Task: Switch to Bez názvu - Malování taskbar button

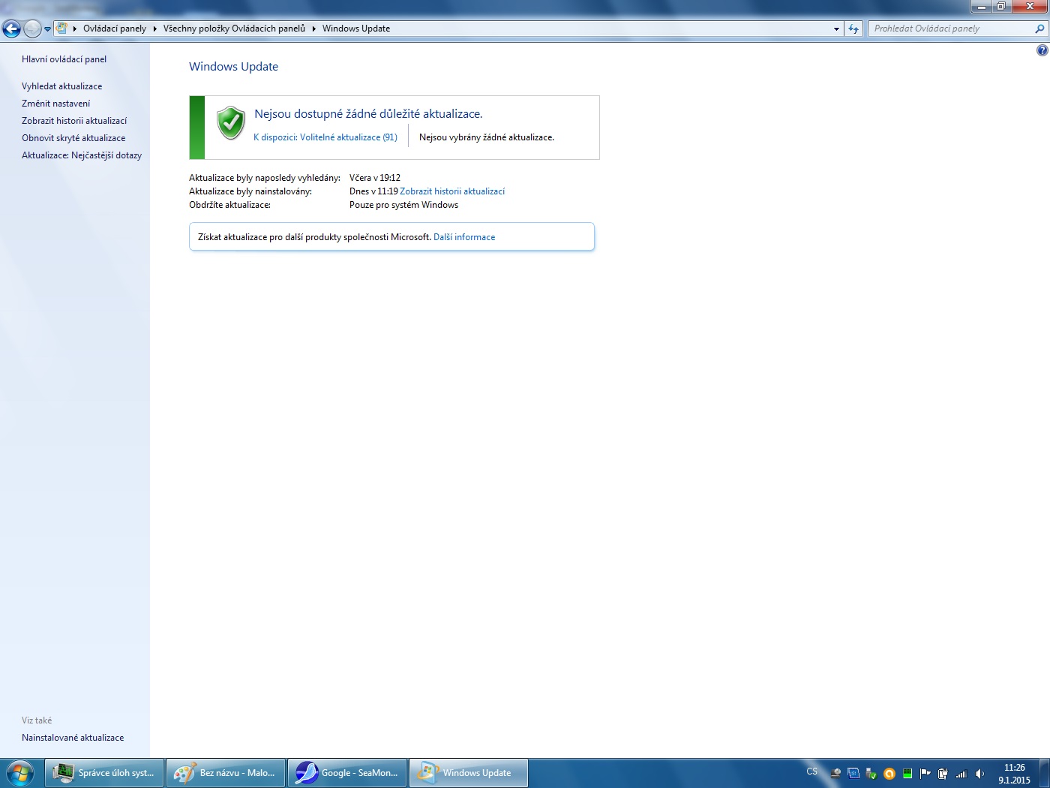Action: click(226, 773)
